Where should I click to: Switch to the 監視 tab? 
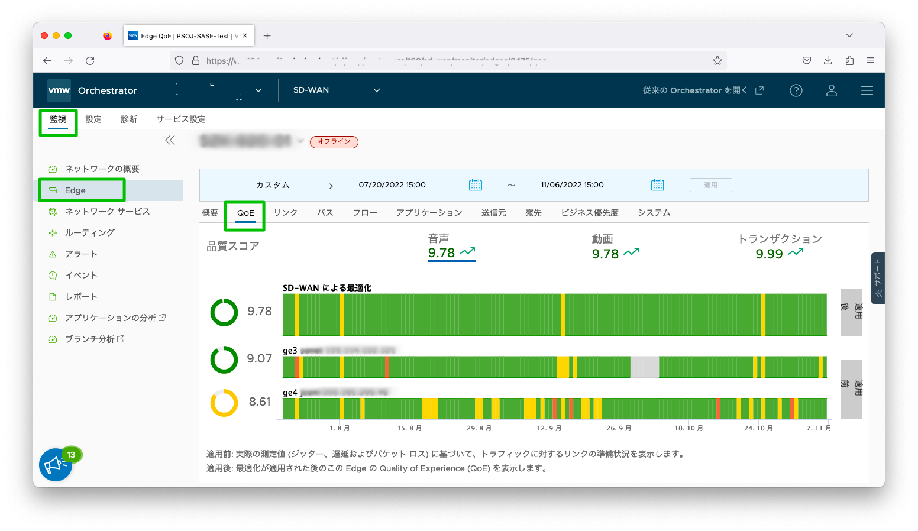[x=58, y=119]
